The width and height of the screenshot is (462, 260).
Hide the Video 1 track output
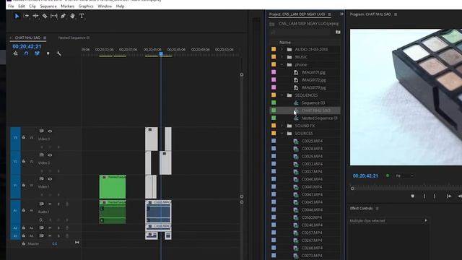pyautogui.click(x=50, y=179)
